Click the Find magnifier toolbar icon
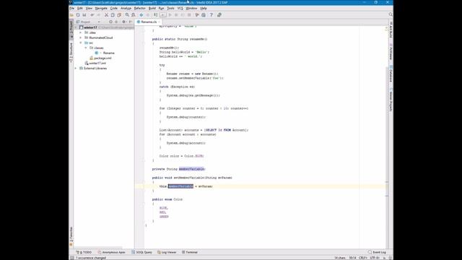Screen dimensions: 462x260 click(x=127, y=14)
